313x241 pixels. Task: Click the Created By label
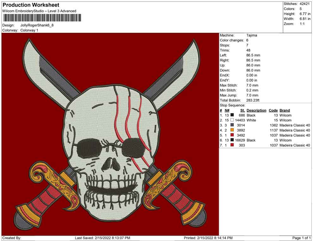pos(12,238)
